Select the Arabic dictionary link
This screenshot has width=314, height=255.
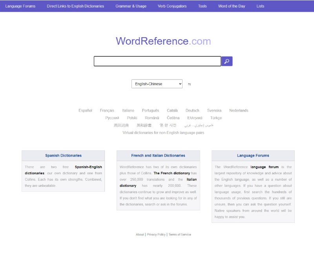(x=199, y=125)
